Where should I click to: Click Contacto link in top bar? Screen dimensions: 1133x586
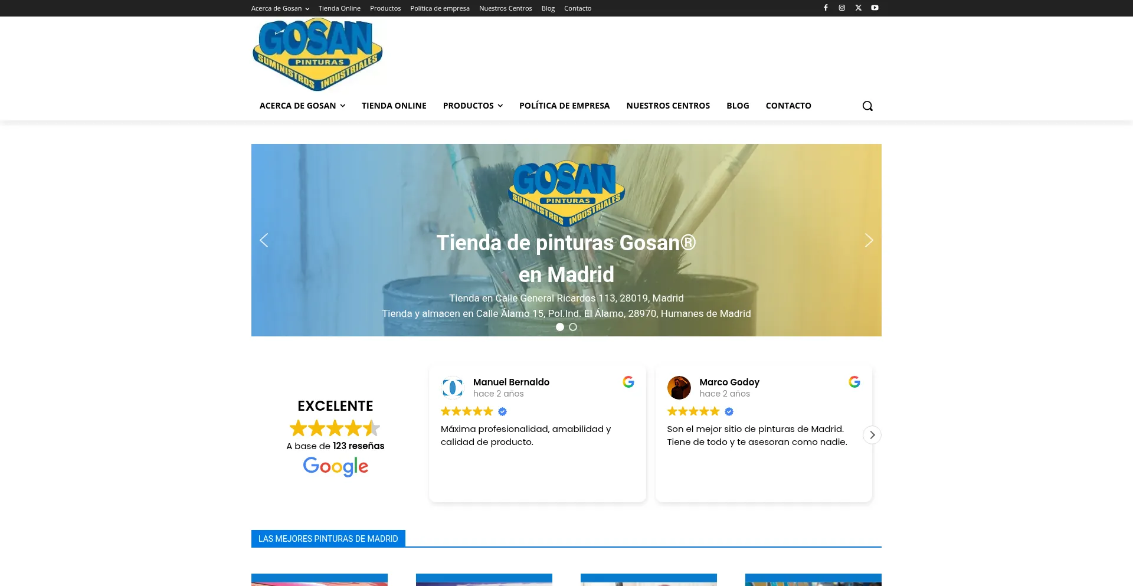point(578,8)
